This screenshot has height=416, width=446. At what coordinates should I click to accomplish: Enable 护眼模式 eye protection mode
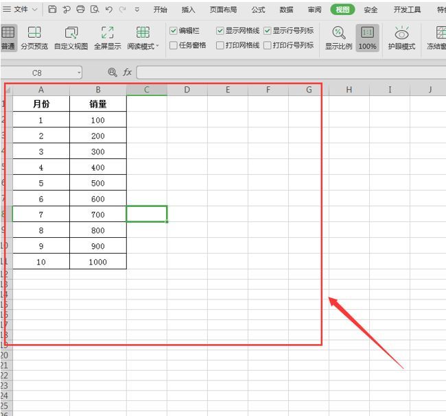point(401,38)
